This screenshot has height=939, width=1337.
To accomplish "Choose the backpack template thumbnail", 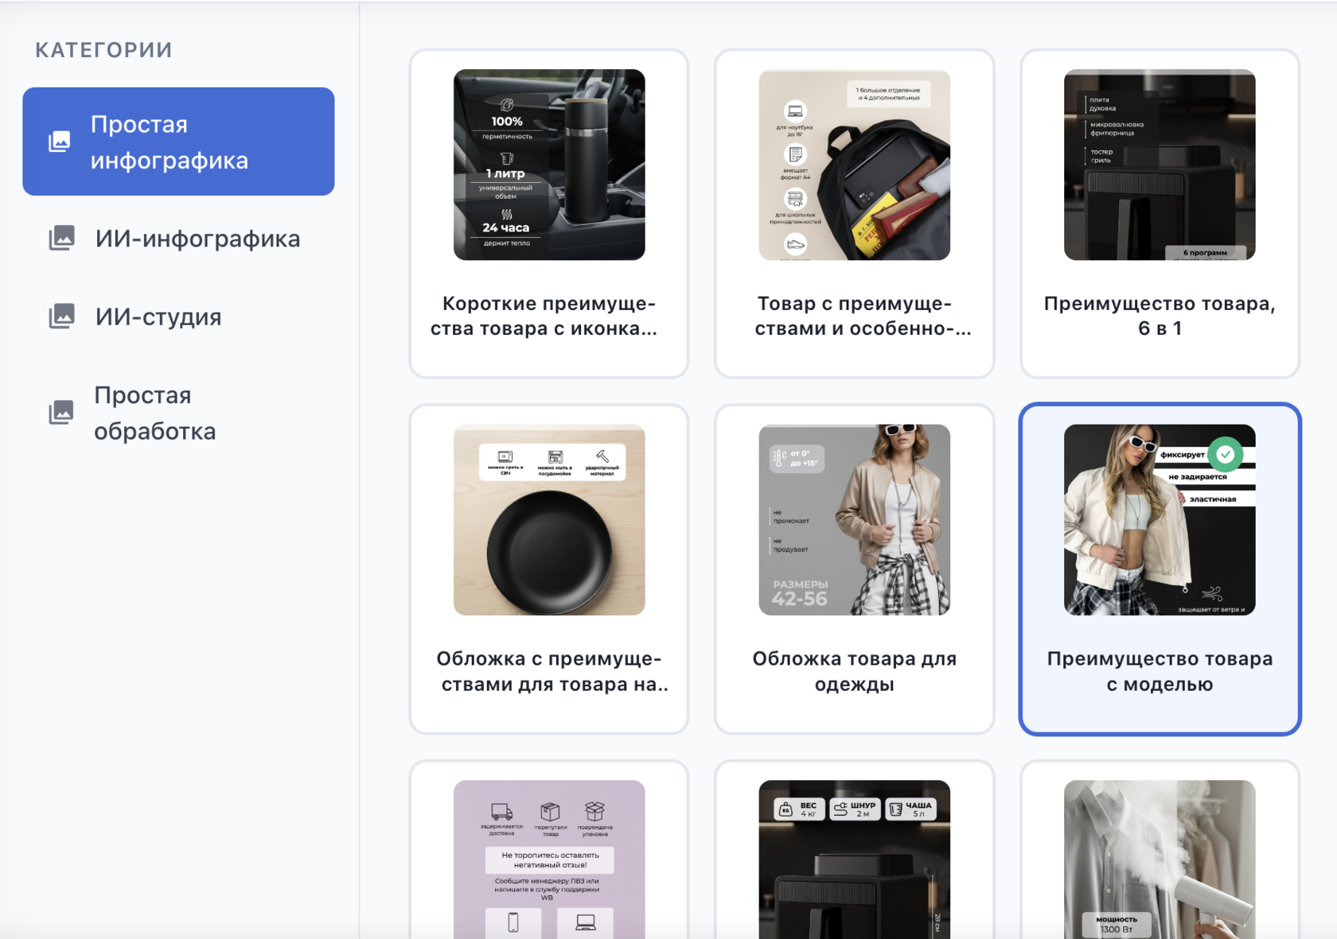I will (854, 165).
